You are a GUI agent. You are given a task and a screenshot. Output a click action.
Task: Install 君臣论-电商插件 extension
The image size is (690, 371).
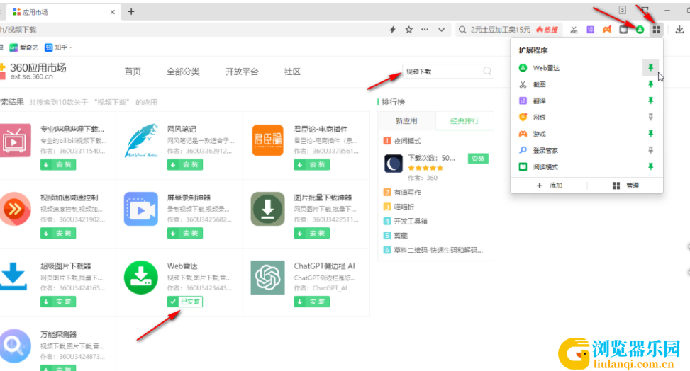coord(311,164)
